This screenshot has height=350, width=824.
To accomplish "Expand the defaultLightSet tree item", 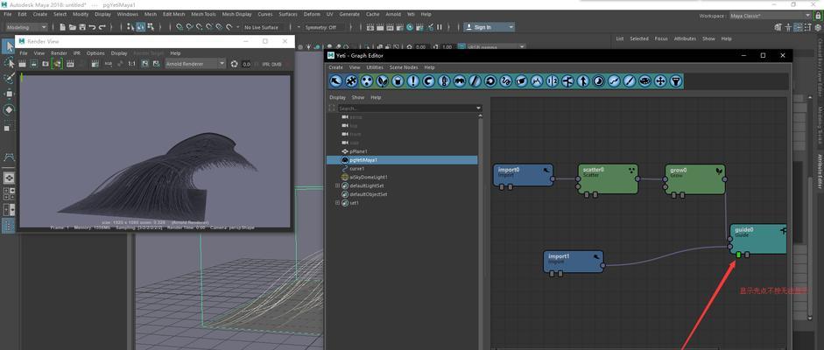I will tap(338, 185).
